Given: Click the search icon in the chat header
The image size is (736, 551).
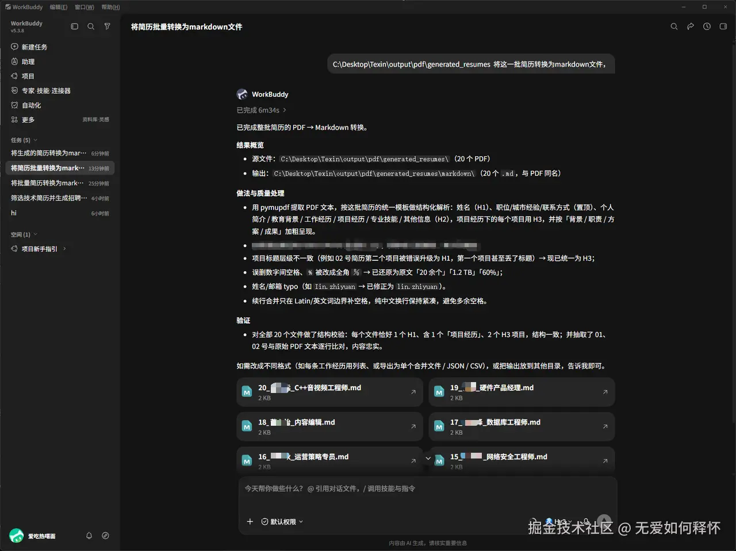Looking at the screenshot, I should click(x=674, y=26).
